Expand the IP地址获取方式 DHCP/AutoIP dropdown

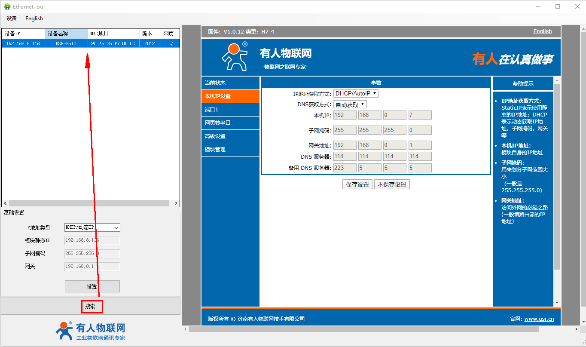[356, 93]
